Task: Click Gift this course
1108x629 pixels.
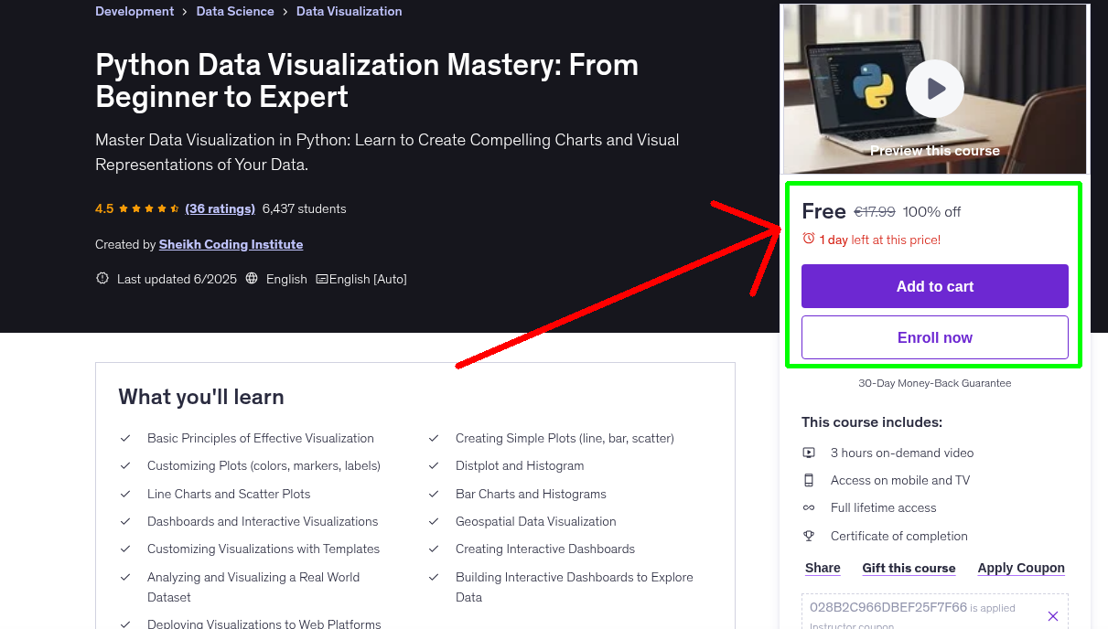Action: click(909, 568)
